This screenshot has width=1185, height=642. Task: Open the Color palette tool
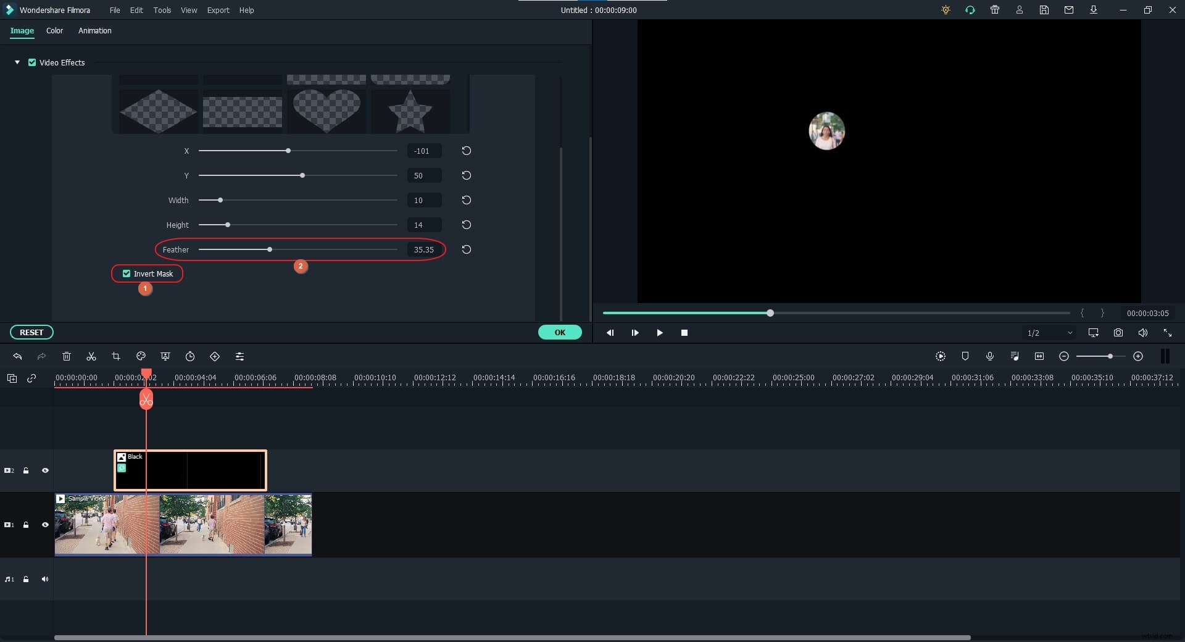141,356
